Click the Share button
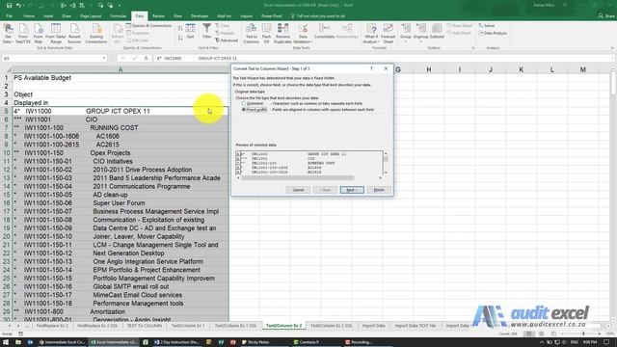Viewport: 617px width, 347px height. coord(606,16)
